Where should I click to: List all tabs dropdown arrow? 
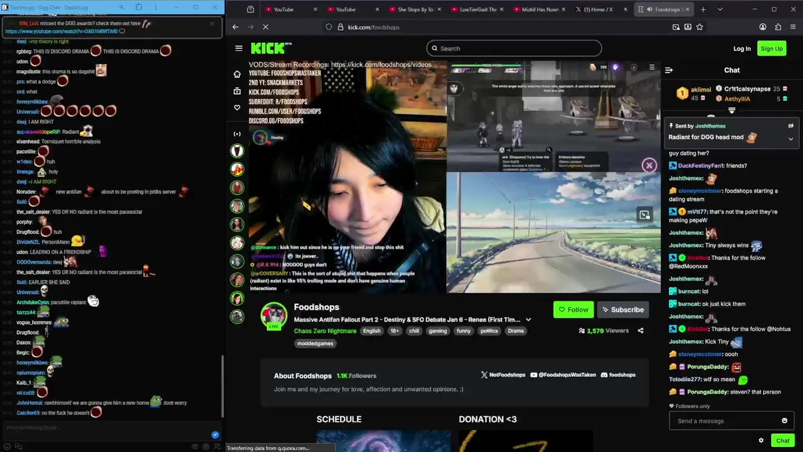coord(720,9)
